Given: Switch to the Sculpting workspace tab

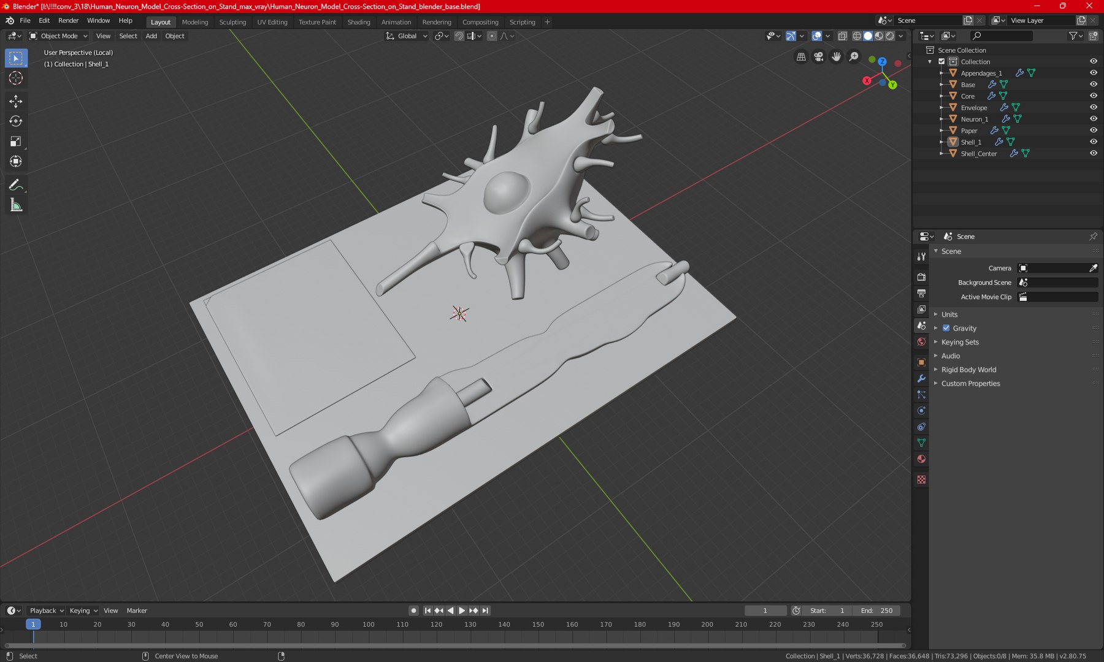Looking at the screenshot, I should [232, 22].
